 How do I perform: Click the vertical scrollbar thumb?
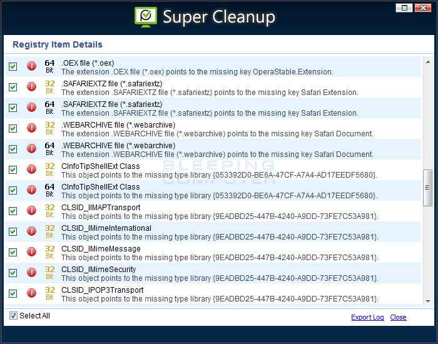(x=427, y=188)
